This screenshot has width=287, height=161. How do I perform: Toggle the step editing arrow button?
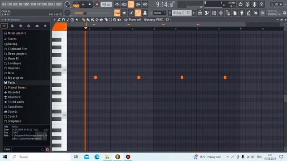click(124, 13)
